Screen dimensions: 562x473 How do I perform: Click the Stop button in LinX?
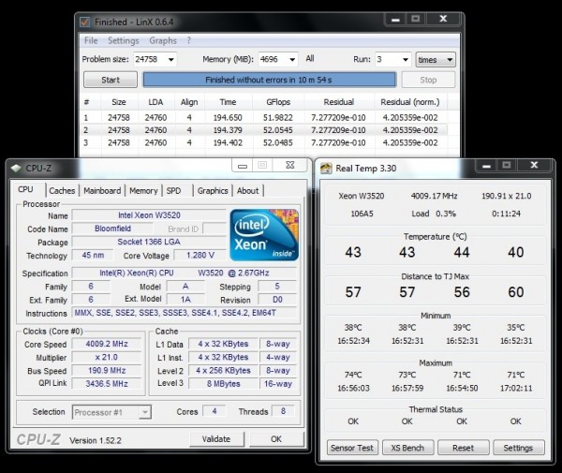coord(428,80)
